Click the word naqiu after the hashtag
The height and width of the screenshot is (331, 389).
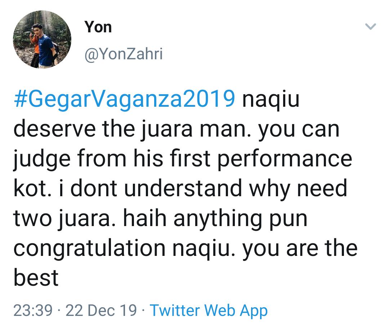coord(271,100)
